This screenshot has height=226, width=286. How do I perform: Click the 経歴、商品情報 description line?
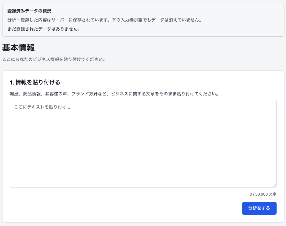click(114, 94)
